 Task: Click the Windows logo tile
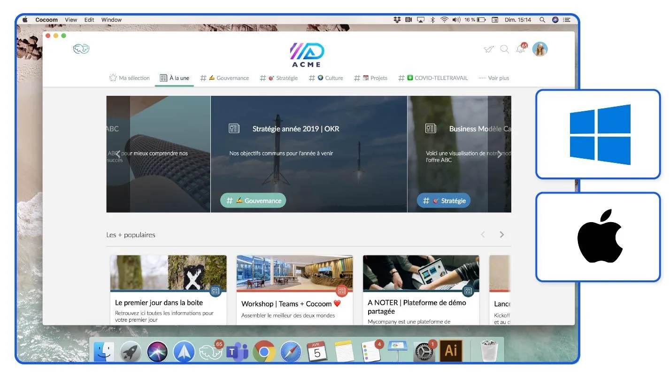click(598, 134)
